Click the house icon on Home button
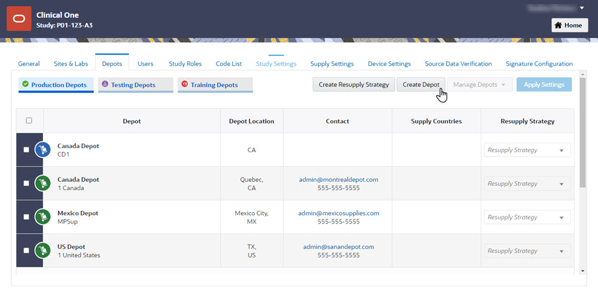The image size is (598, 294). pyautogui.click(x=559, y=25)
